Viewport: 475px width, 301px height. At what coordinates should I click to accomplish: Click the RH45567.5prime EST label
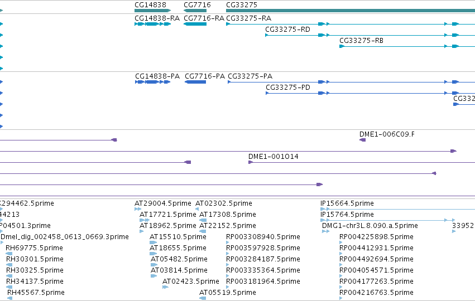(36, 293)
